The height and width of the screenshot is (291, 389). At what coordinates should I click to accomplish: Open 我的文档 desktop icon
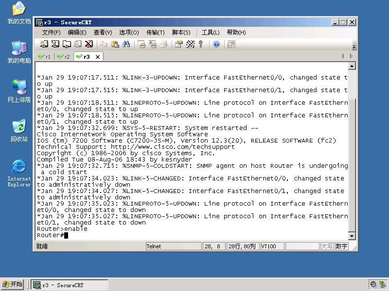(x=19, y=13)
